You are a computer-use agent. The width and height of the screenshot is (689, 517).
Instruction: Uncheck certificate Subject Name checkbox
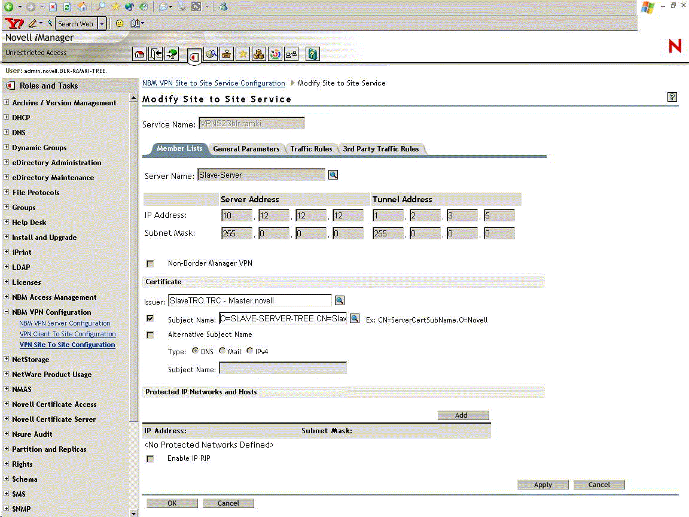point(150,318)
